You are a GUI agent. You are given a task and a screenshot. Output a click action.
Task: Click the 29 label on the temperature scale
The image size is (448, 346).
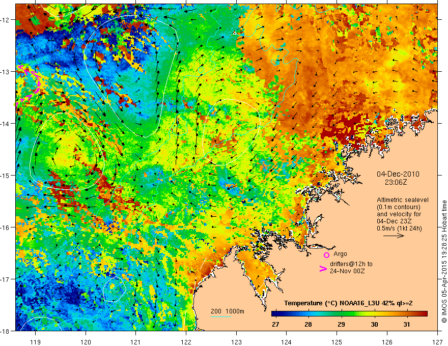pyautogui.click(x=341, y=325)
